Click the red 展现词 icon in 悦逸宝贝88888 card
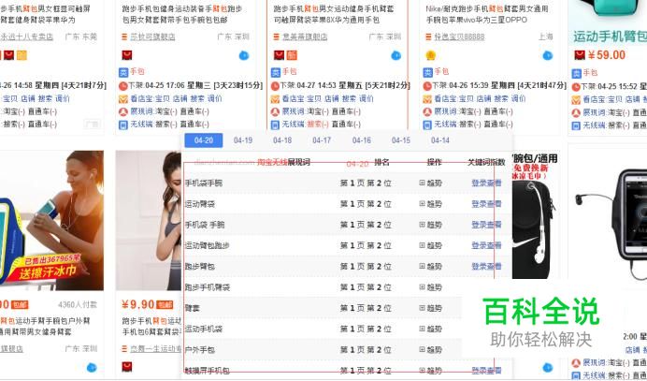The height and width of the screenshot is (381, 647). click(x=427, y=112)
